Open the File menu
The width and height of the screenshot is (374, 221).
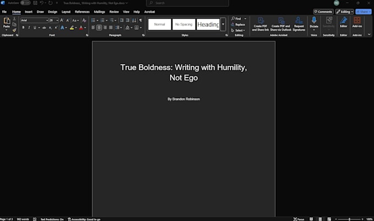pyautogui.click(x=4, y=12)
